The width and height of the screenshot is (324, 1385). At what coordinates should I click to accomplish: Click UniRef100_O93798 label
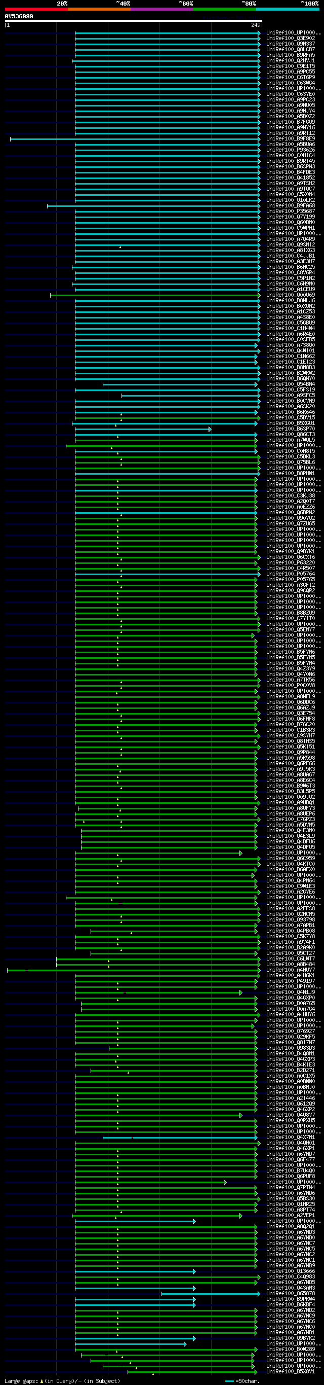pos(291,920)
